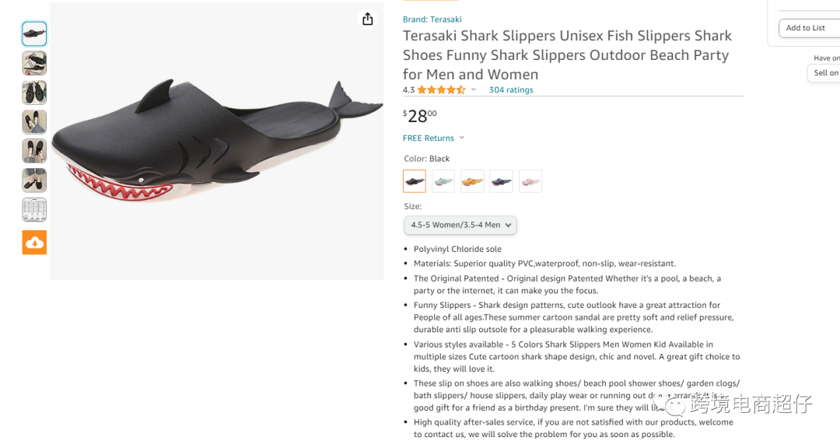Expand the FREE Returns chevron
This screenshot has height=441, width=840.
[462, 138]
